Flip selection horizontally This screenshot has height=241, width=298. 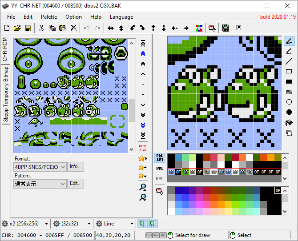coord(111,28)
